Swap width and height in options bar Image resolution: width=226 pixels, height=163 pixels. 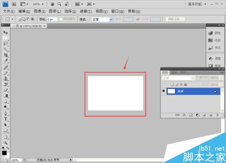138,19
